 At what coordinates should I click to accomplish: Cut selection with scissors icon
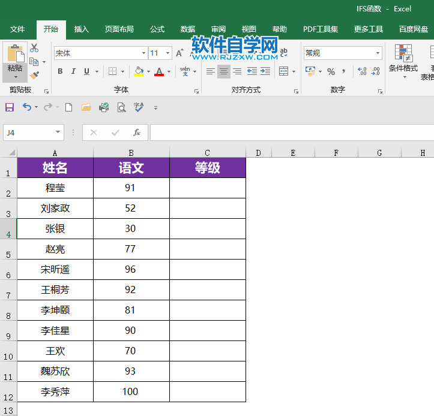(x=34, y=48)
